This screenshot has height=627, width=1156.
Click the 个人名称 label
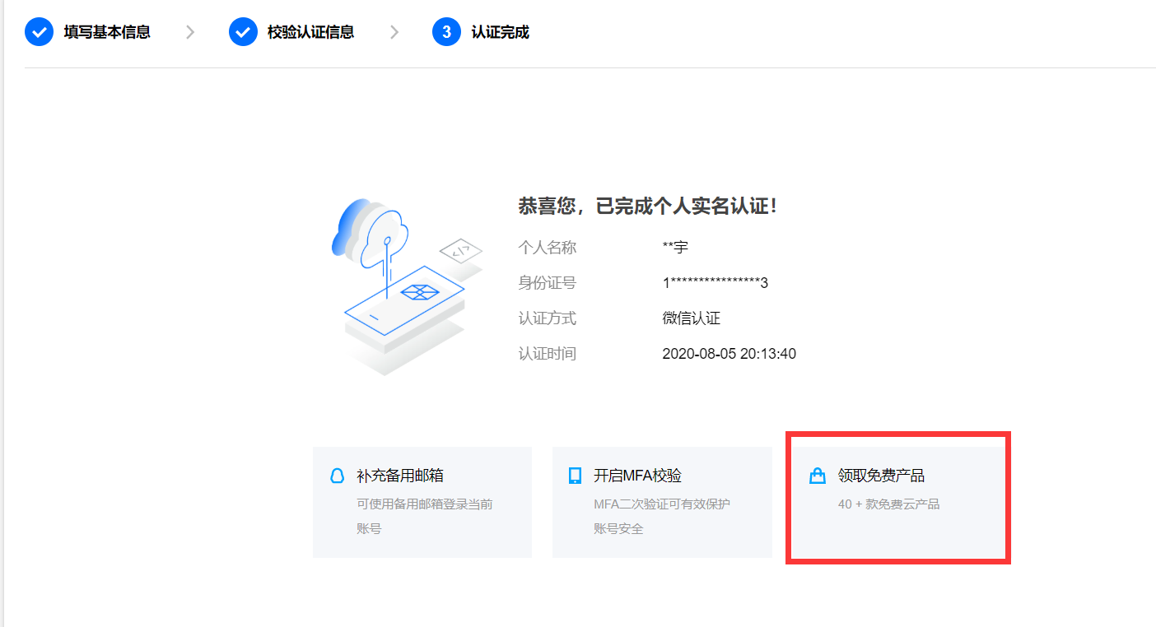(547, 248)
